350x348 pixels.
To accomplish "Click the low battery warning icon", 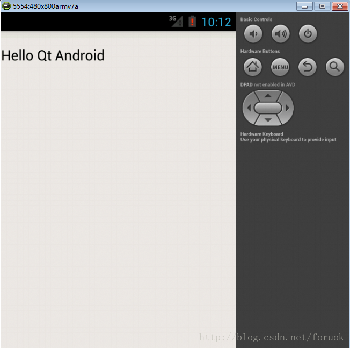I will coord(192,22).
